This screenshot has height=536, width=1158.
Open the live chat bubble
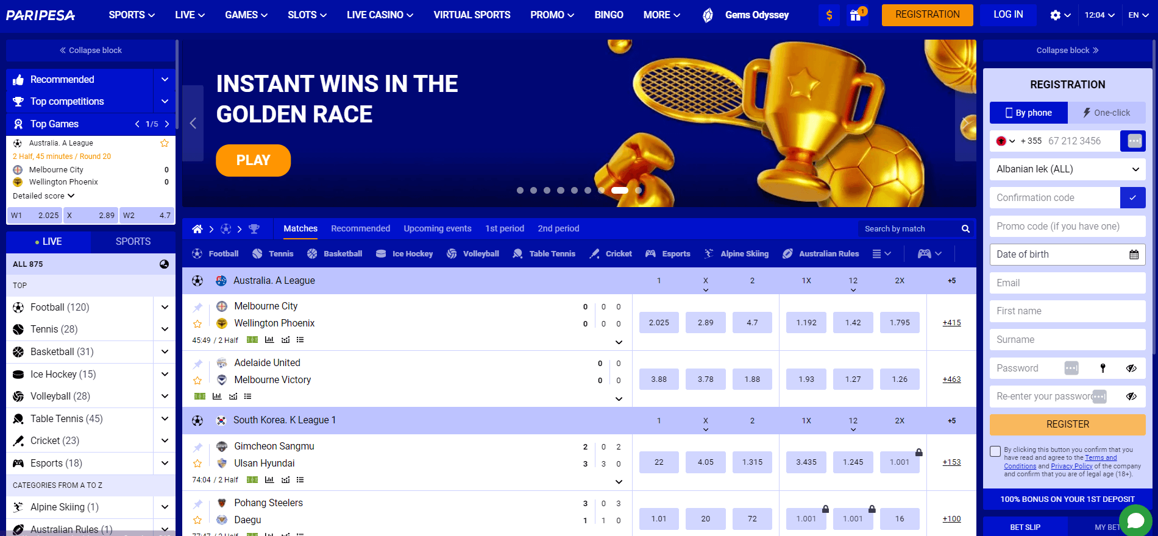(x=1135, y=520)
